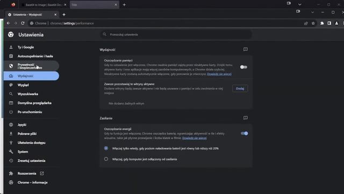Send feedback icon beside Zasilanie heading
The image size is (344, 194).
(x=246, y=118)
